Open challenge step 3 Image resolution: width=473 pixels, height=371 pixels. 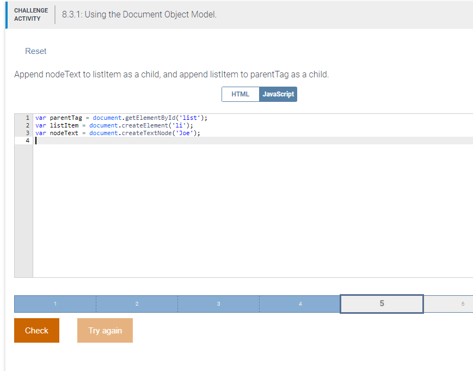[x=218, y=303]
